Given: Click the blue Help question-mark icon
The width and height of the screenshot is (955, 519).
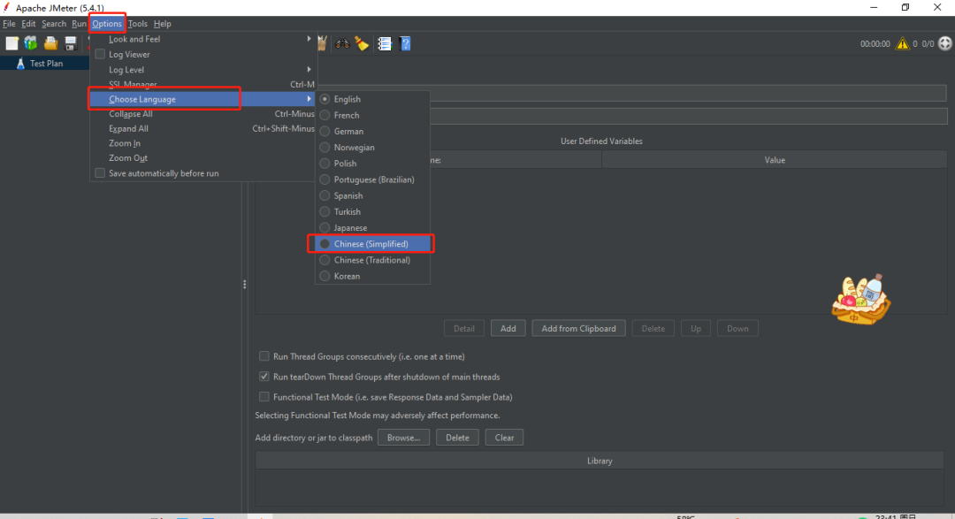Looking at the screenshot, I should click(x=405, y=43).
